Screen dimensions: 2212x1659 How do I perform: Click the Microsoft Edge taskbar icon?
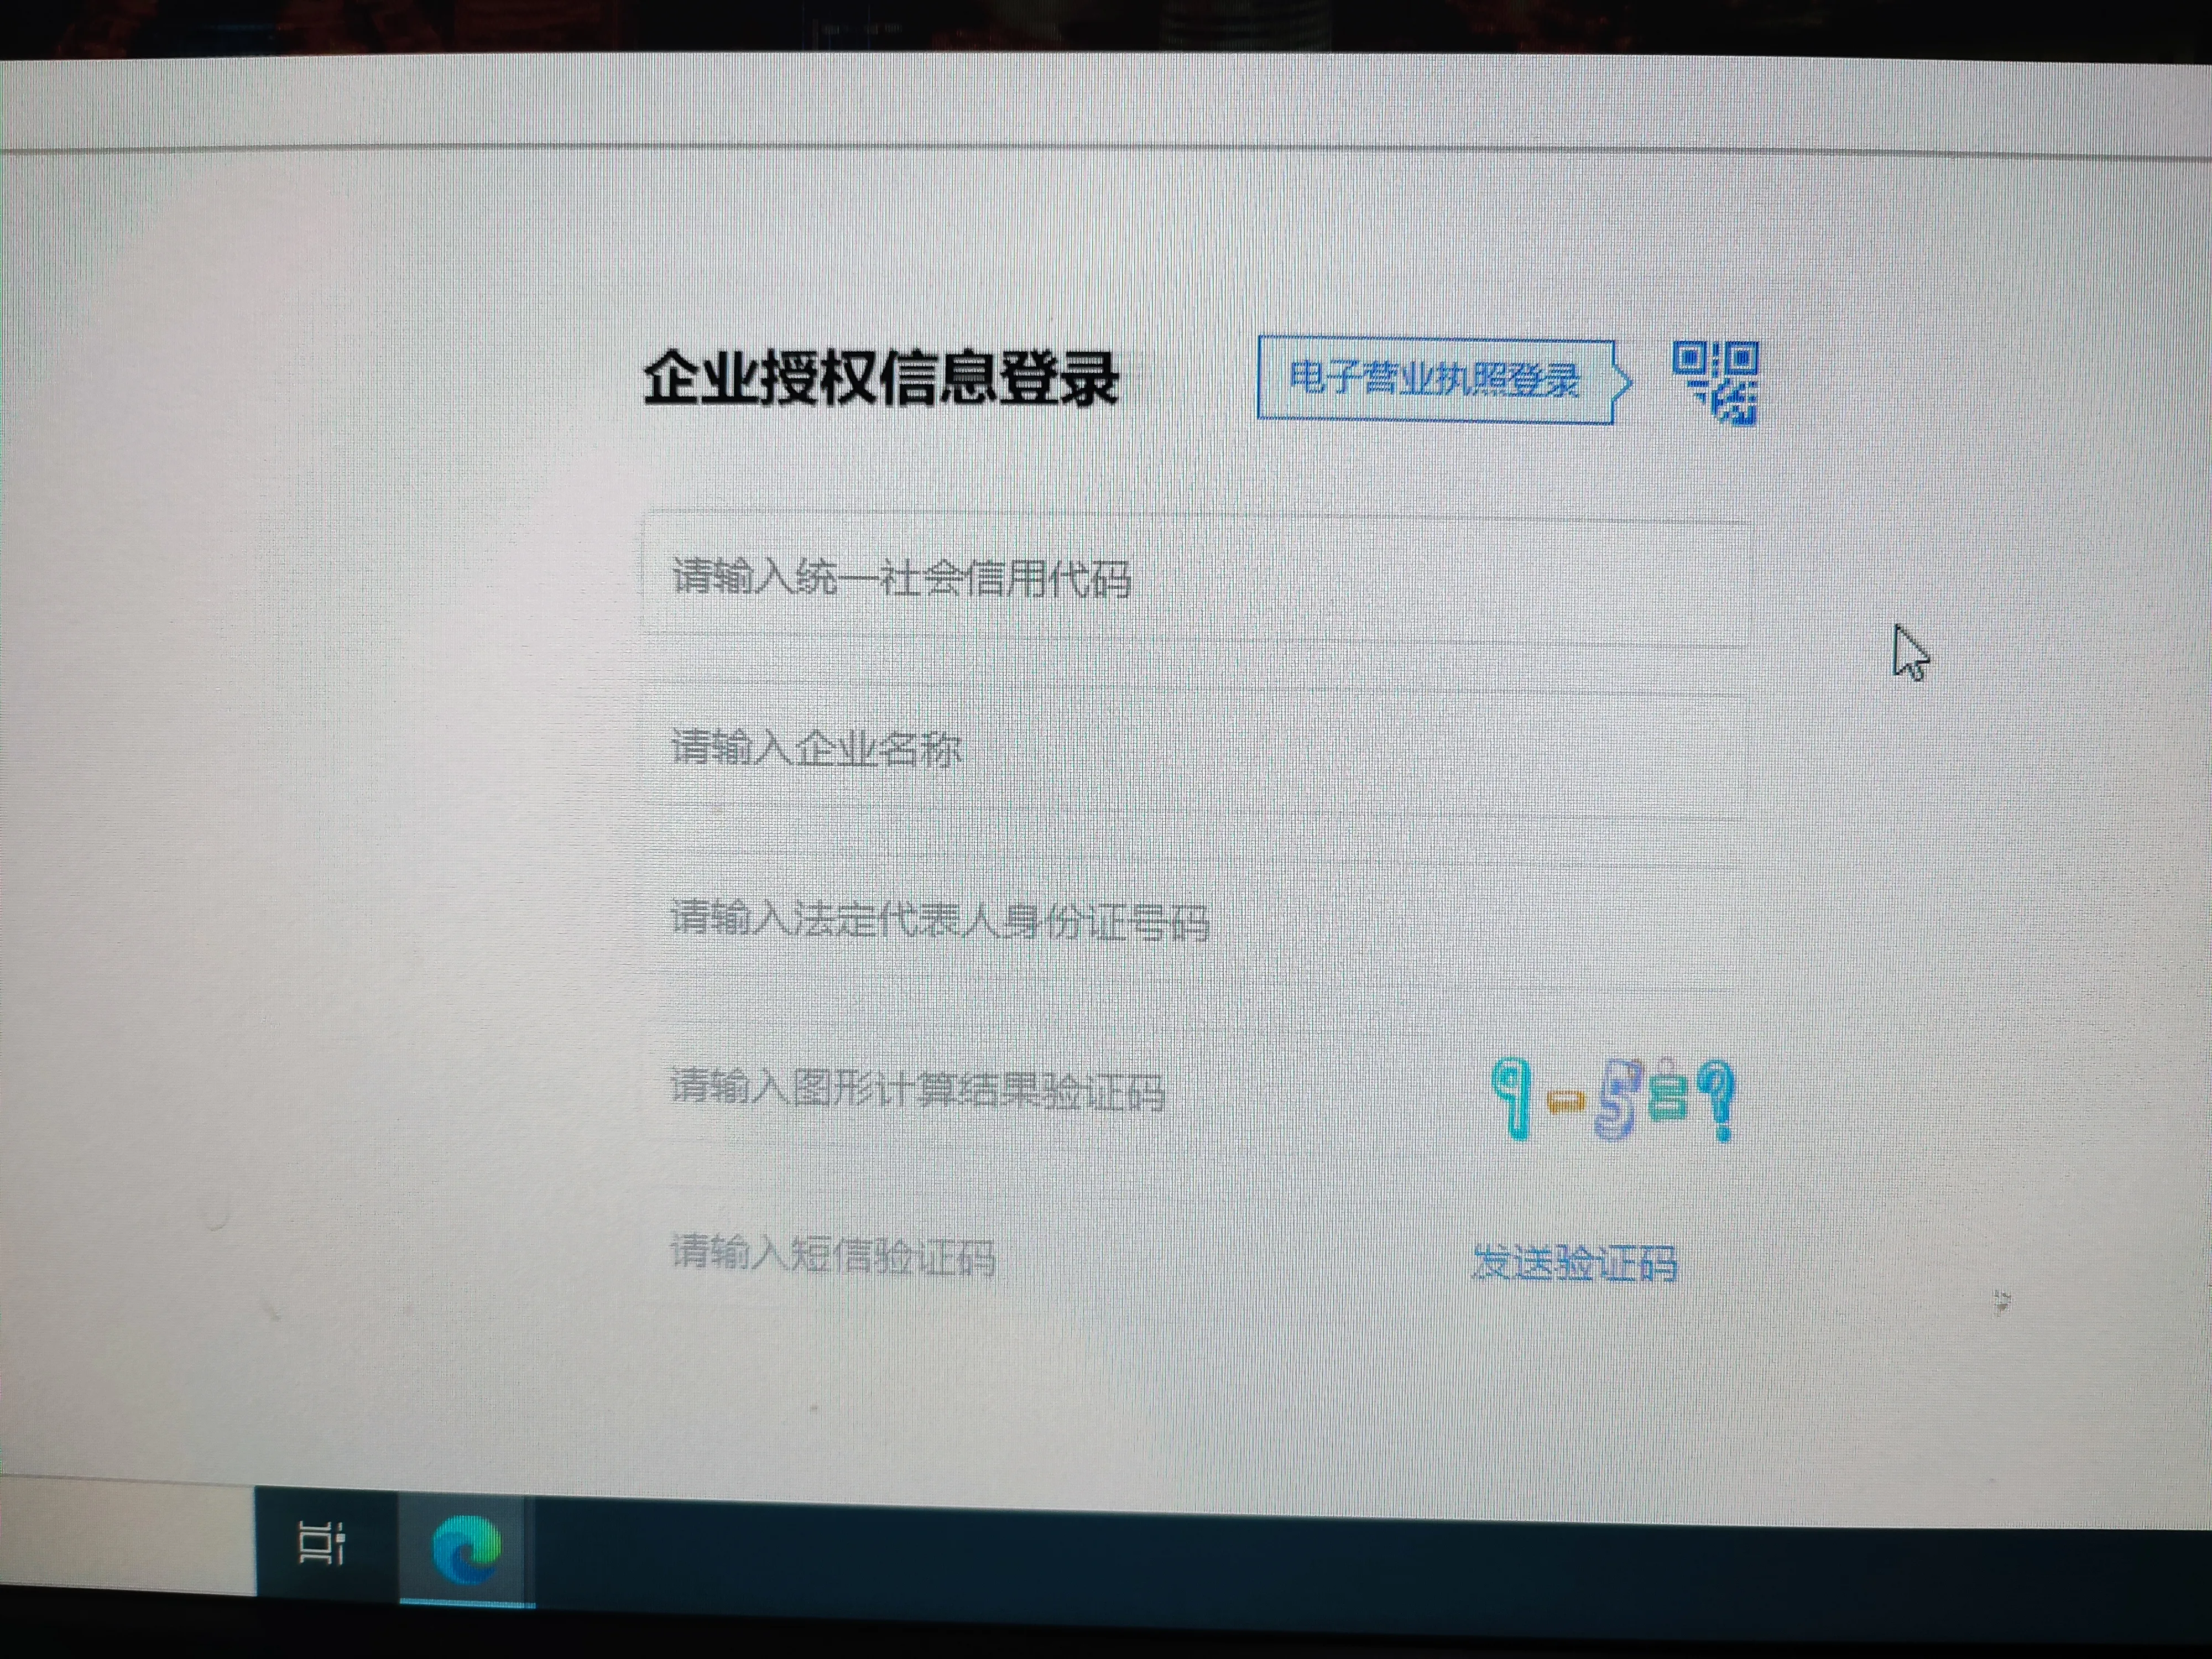click(466, 1549)
